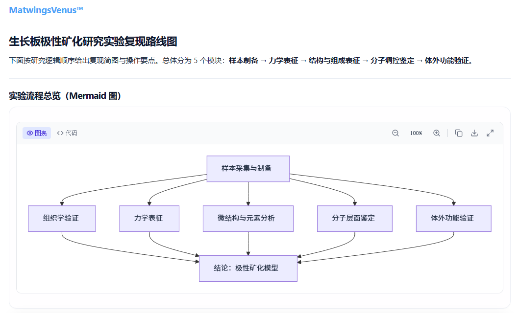Select the 组织学验证 node
Image resolution: width=520 pixels, height=313 pixels.
pos(62,219)
